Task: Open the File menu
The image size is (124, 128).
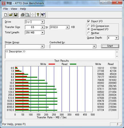Action: (5, 9)
